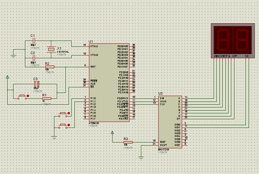Click the U3 reference label
This screenshot has width=259, height=174.
coord(160,94)
